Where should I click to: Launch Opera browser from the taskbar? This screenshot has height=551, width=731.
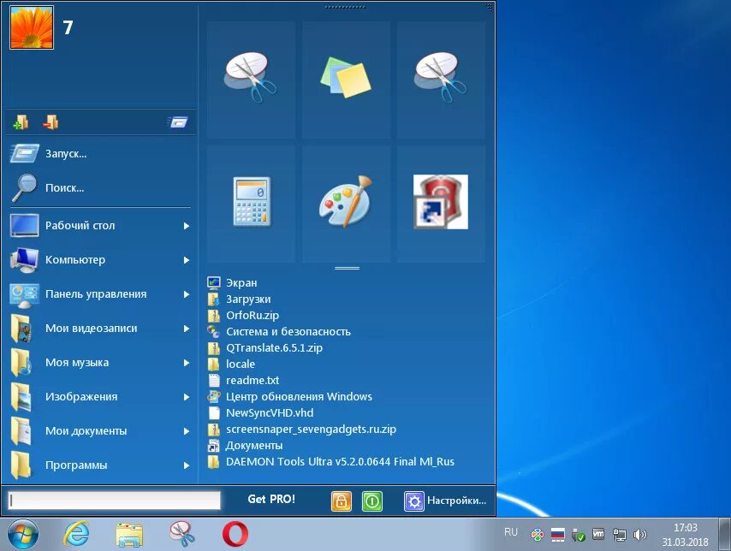(235, 534)
